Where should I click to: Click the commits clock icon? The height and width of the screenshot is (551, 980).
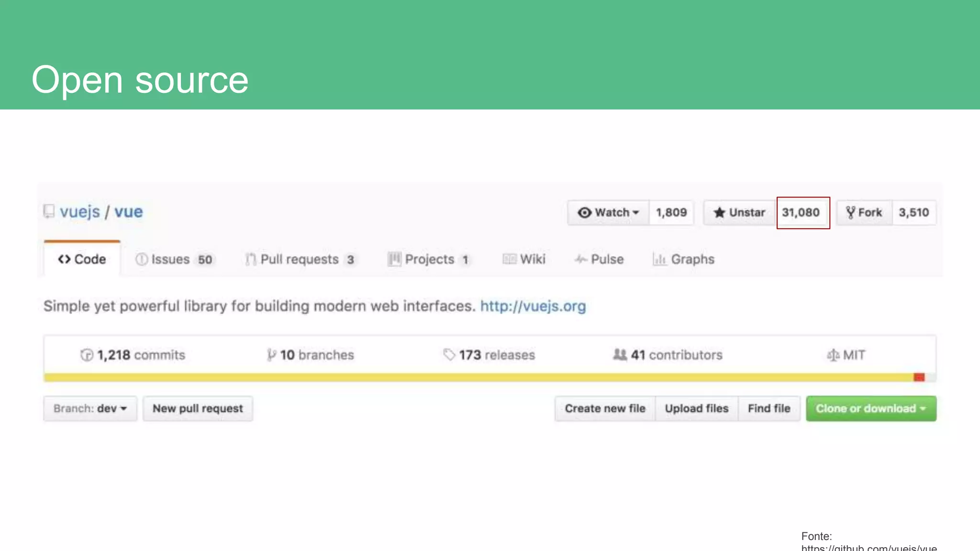coord(87,355)
